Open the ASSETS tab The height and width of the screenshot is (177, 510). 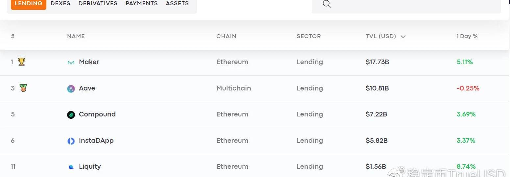coord(177,4)
